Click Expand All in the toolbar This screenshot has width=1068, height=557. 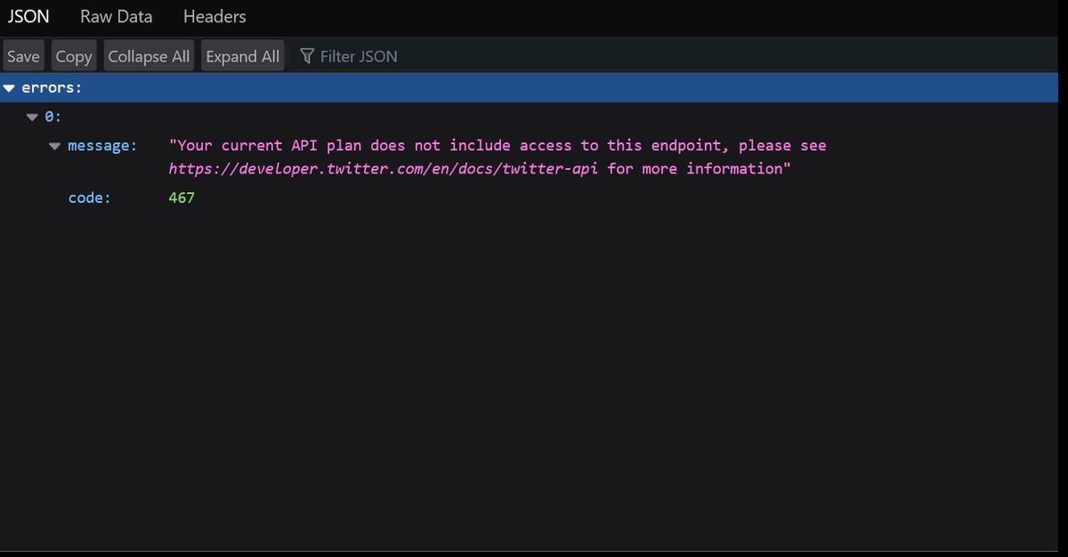[x=242, y=56]
